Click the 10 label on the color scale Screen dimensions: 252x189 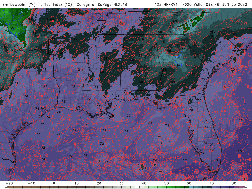77,183
